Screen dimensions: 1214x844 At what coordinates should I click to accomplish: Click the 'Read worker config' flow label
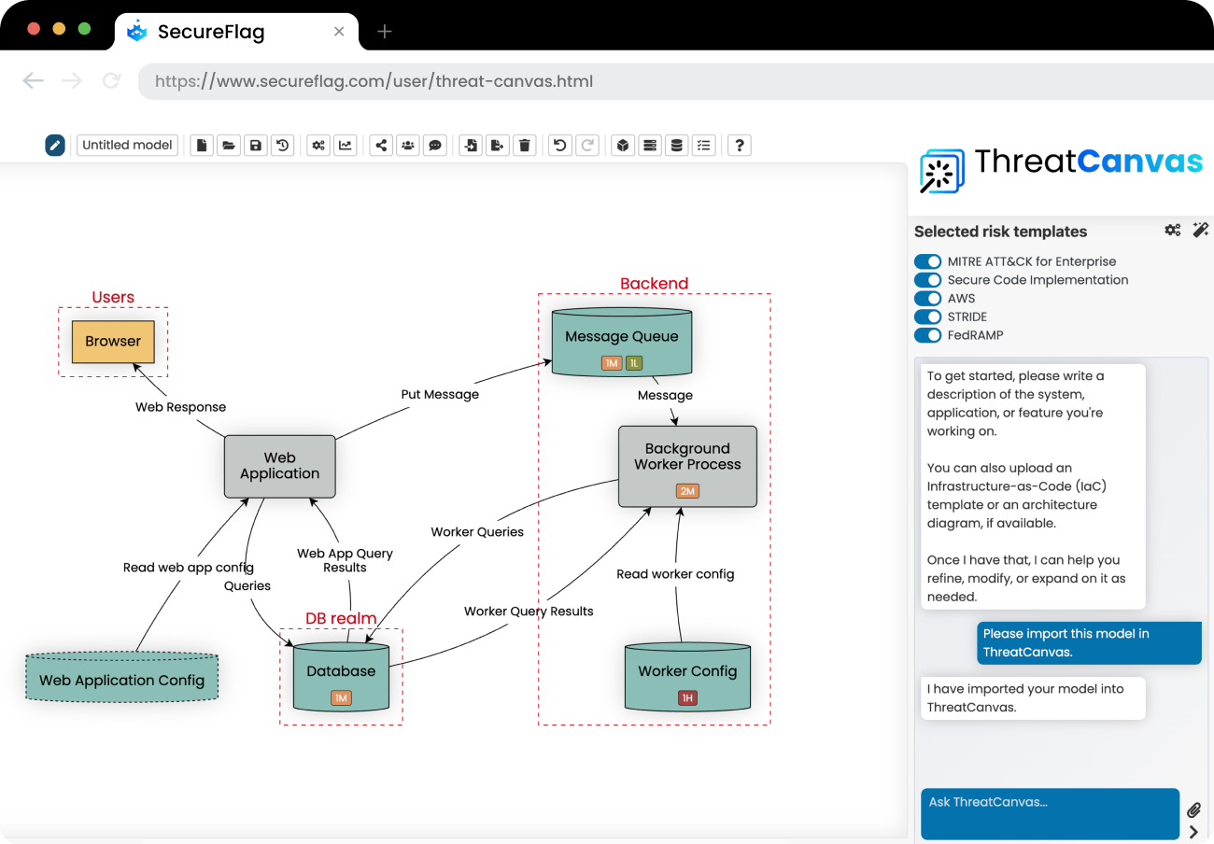point(675,574)
